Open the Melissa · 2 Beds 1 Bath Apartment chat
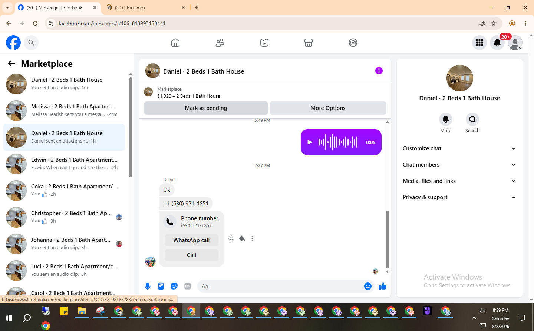Viewport: 534px width, 331px height. tap(64, 111)
